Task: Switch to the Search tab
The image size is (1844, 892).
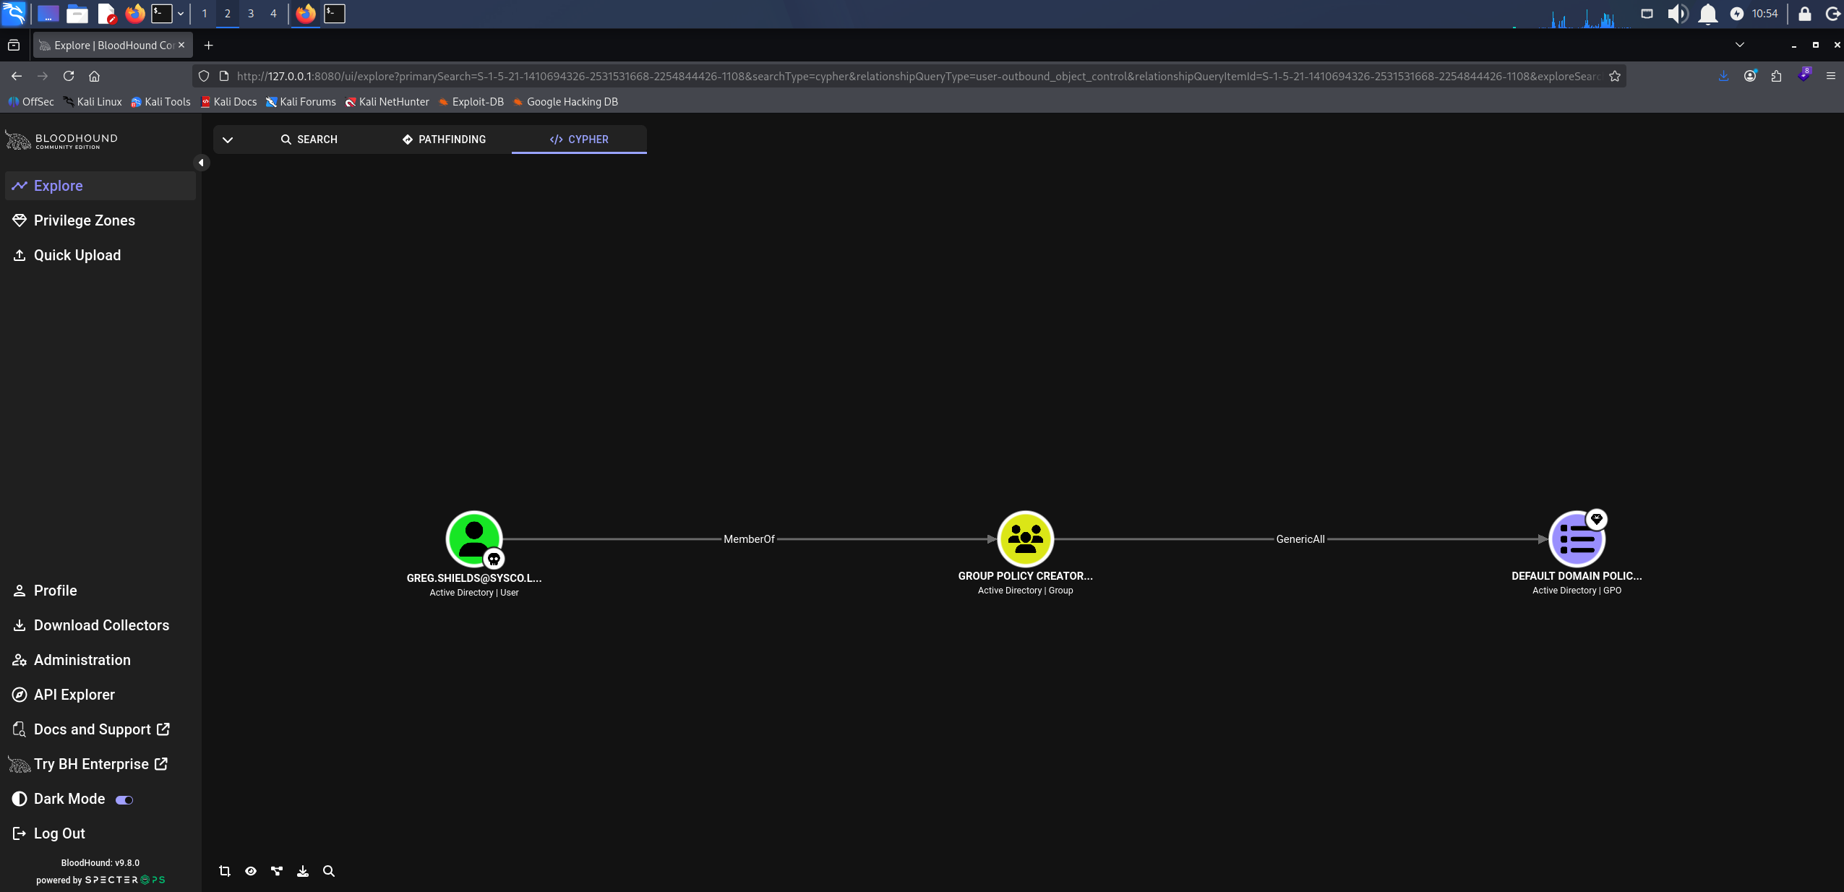Action: coord(309,140)
